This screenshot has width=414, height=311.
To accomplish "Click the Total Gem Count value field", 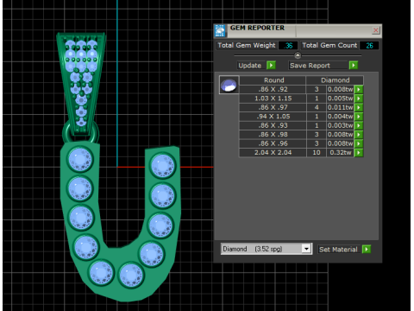I will 369,46.
